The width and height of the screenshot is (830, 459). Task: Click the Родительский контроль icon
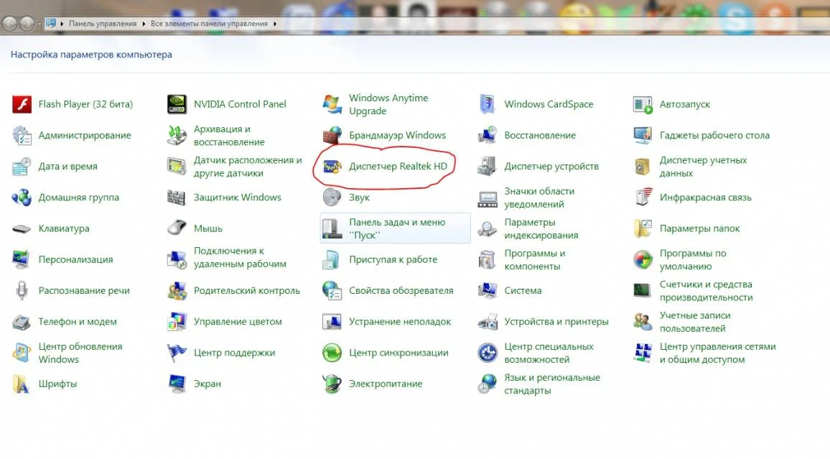coord(177,291)
